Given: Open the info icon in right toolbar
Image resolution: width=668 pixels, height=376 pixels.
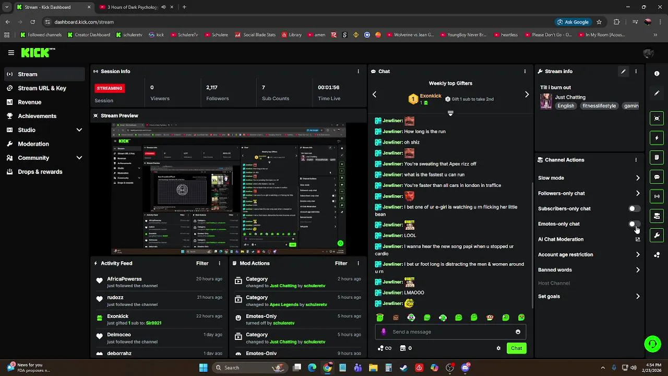Looking at the screenshot, I should click(657, 74).
